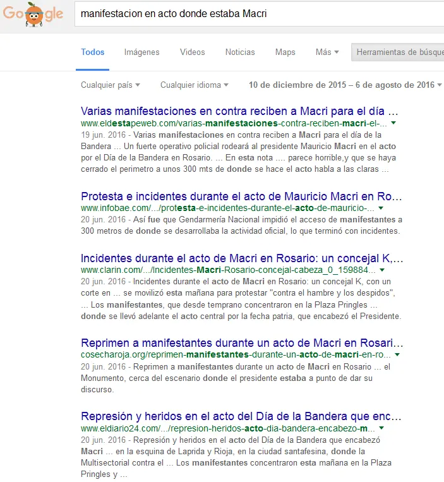Viewport: 444px width, 482px height.
Task: Open the Maps tab
Action: click(285, 52)
